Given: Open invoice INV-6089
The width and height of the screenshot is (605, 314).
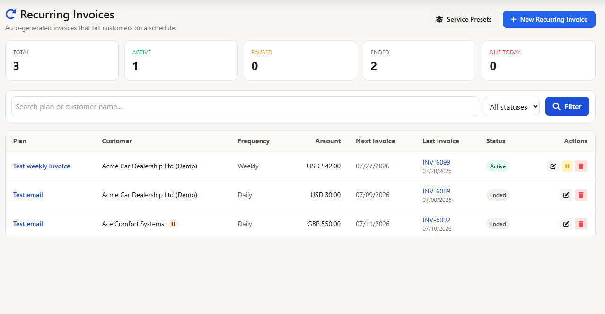Looking at the screenshot, I should click(436, 191).
